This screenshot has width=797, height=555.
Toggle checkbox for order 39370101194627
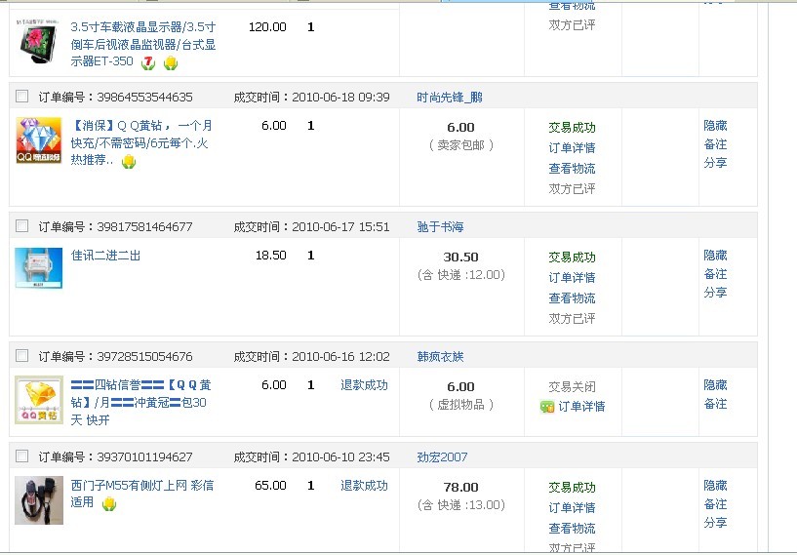(22, 456)
